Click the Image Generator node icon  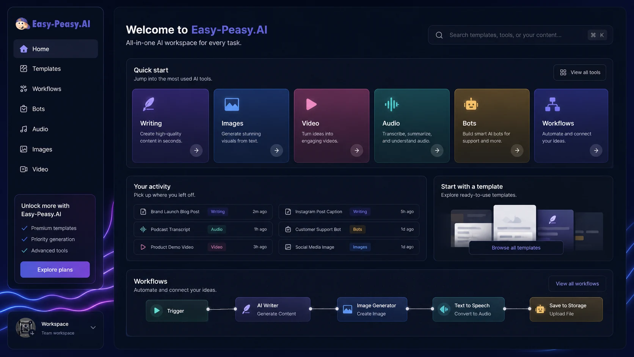click(347, 310)
